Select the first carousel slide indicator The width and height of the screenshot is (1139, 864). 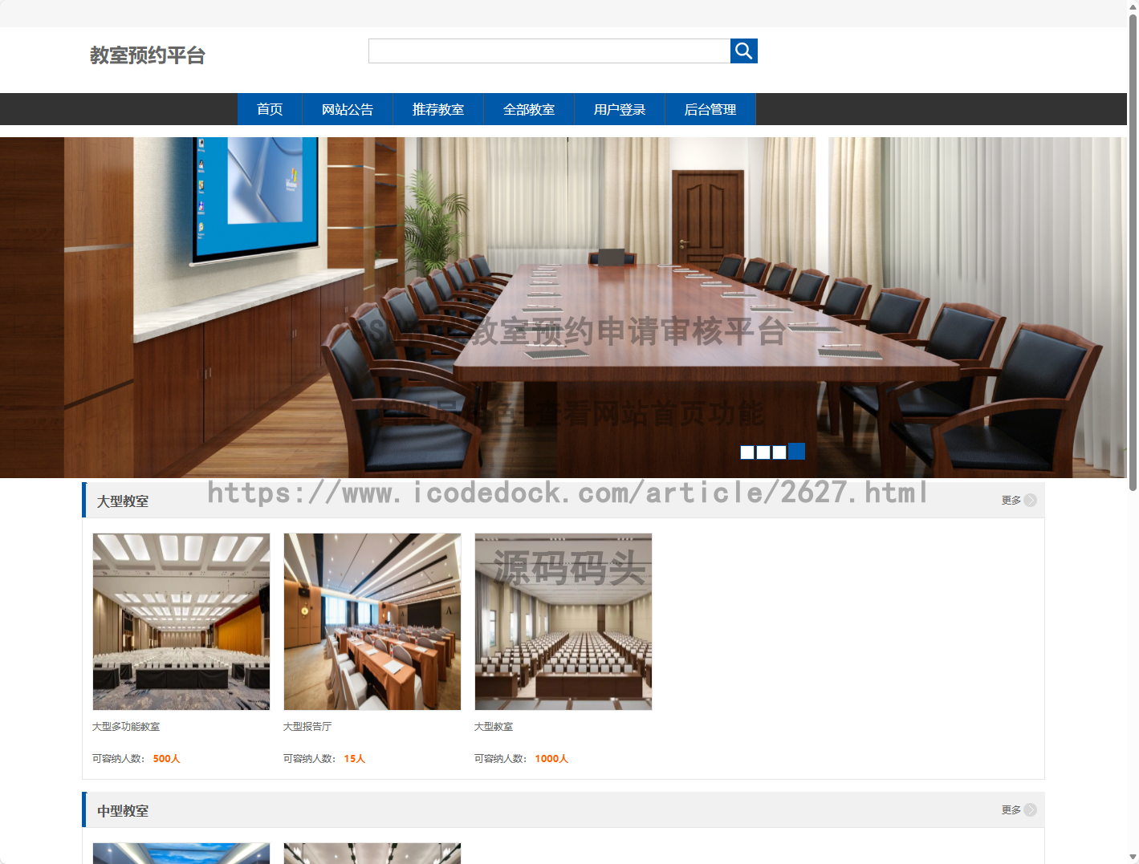(x=747, y=452)
